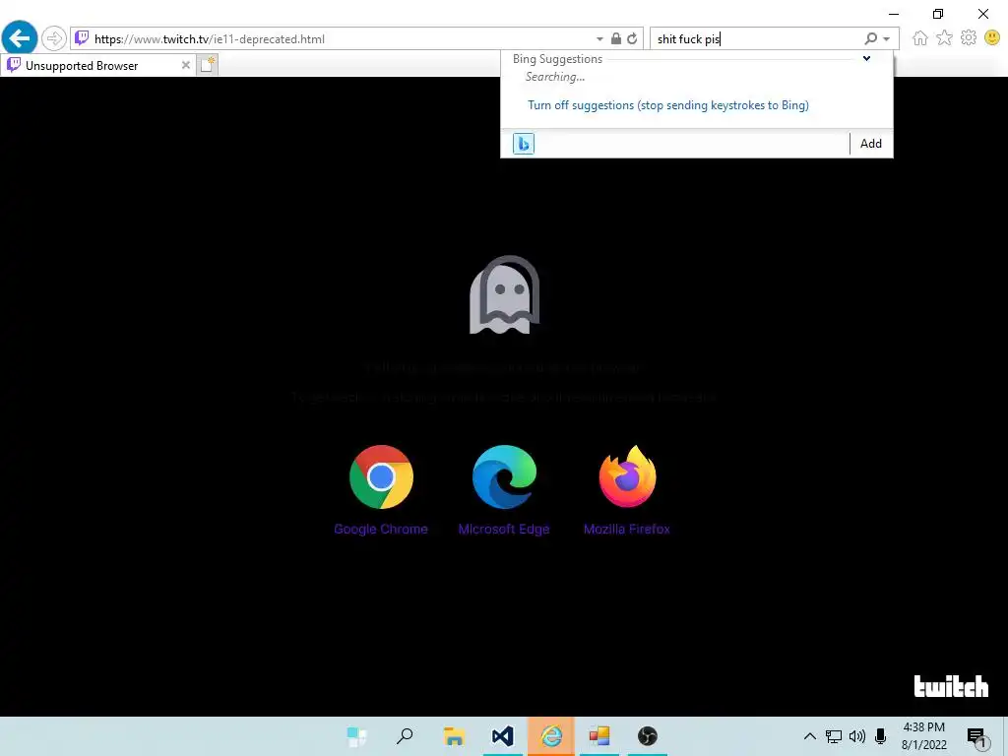Screen dimensions: 1008x756
Task: Open the Windows Start menu
Action: pyautogui.click(x=356, y=736)
